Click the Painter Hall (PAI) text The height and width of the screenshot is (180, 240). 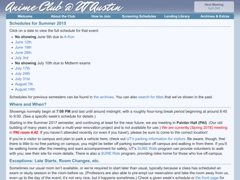192,123
